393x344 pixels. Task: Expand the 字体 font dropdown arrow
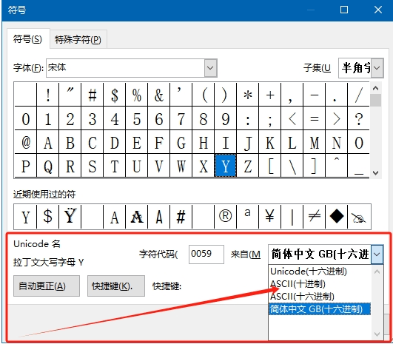tap(210, 68)
